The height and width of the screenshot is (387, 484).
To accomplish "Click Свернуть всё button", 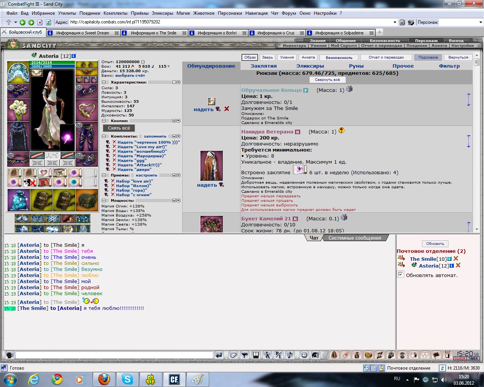I will (x=327, y=80).
